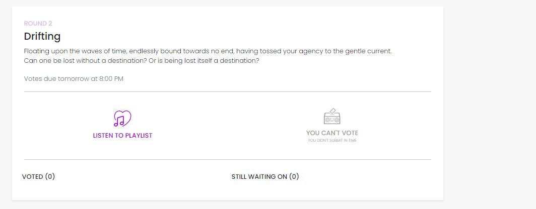Click the 'Can one be lost' description line
The height and width of the screenshot is (209, 536).
click(x=141, y=61)
